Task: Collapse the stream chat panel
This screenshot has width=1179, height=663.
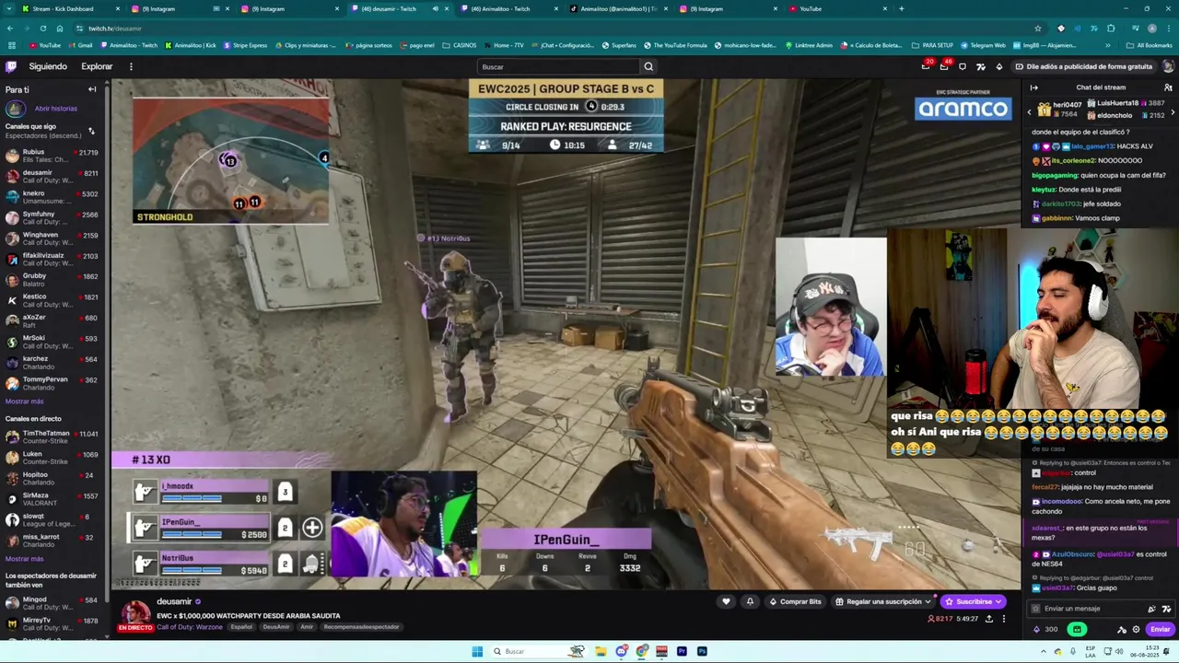Action: [1033, 87]
